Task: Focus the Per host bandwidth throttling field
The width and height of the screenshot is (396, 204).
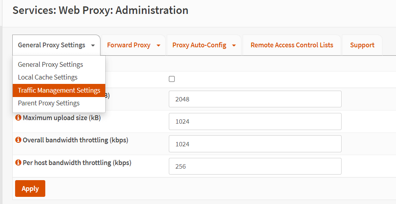Action: point(255,166)
